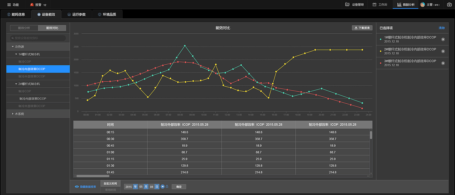Select 数据分析 in the top bar

[406, 5]
